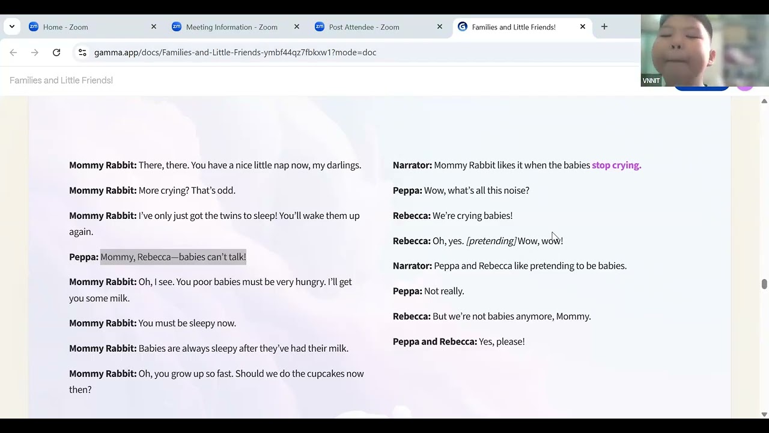Click the line 'I've only just got the twins to sleep!'
The image size is (769, 433).
[214, 224]
